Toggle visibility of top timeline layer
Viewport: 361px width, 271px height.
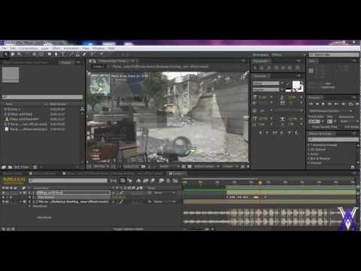point(4,193)
